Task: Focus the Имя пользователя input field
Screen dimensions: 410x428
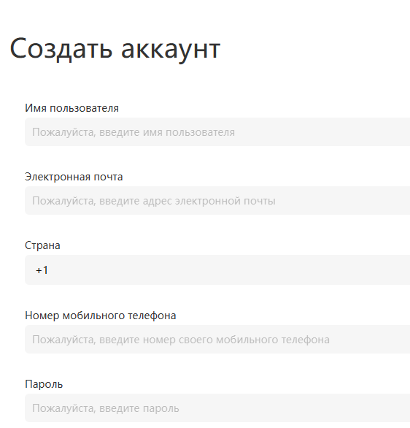Action: point(217,132)
